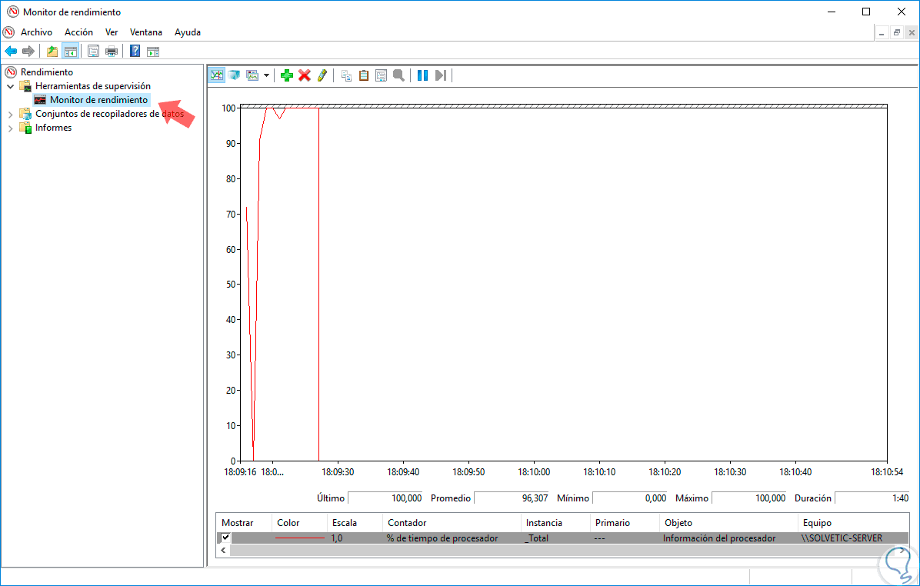Uncheck Mostrar checkbox for processor counter
Image resolution: width=920 pixels, height=586 pixels.
coord(225,538)
